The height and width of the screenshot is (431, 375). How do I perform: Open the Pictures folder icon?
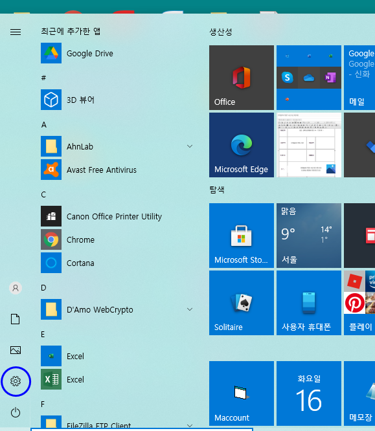(x=16, y=350)
